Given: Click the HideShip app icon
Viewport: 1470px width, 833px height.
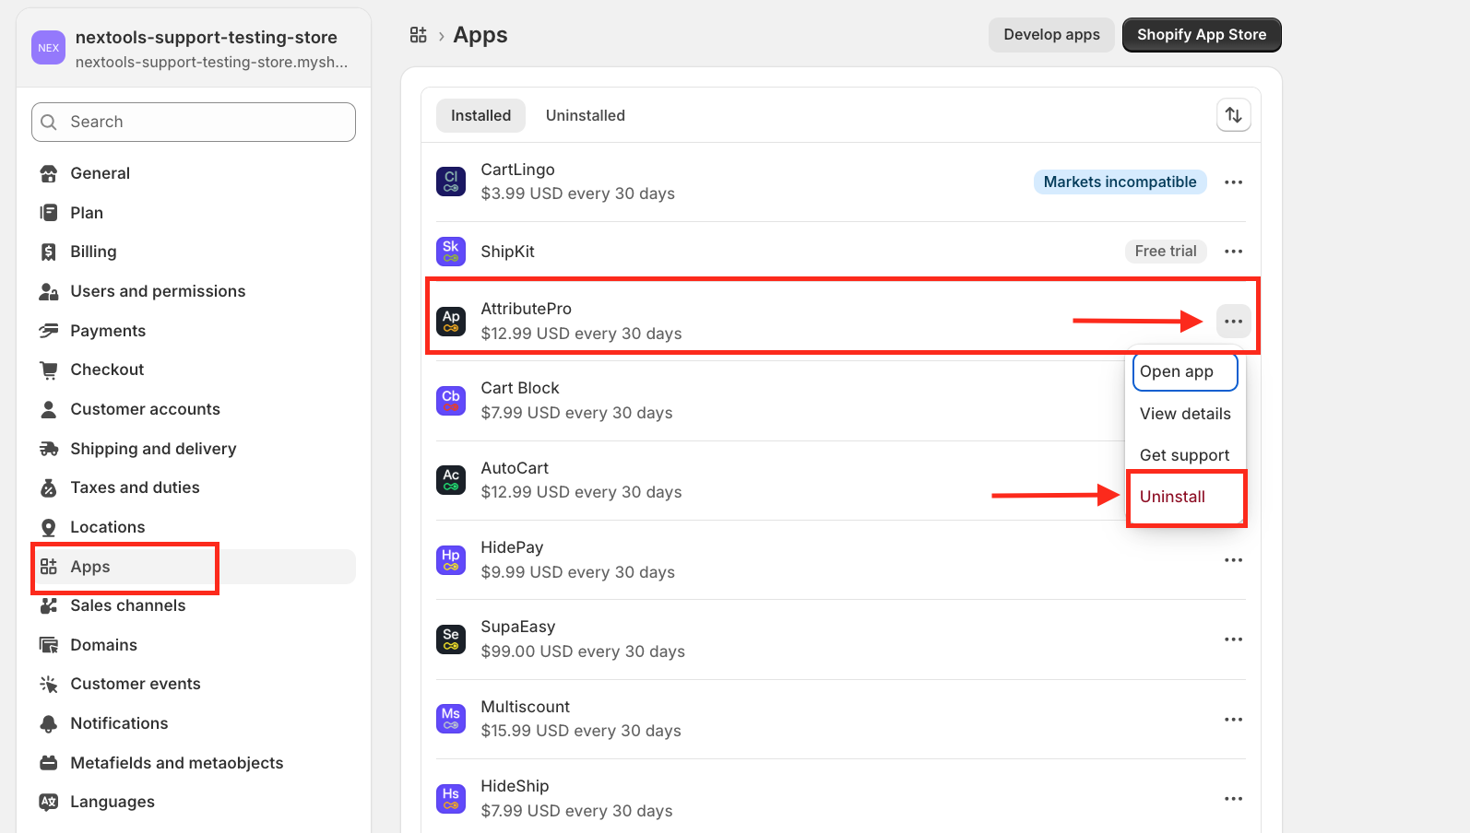Looking at the screenshot, I should 451,798.
